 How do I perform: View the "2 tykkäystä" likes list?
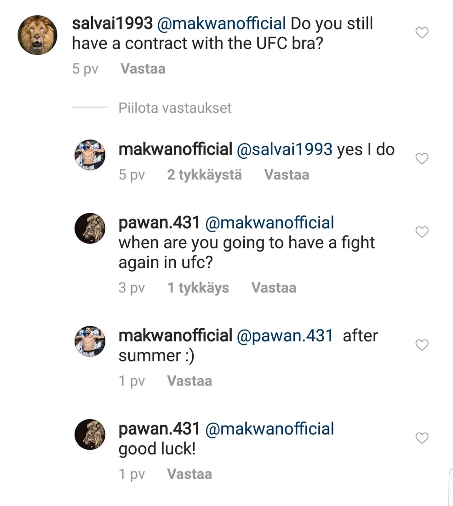pyautogui.click(x=204, y=175)
